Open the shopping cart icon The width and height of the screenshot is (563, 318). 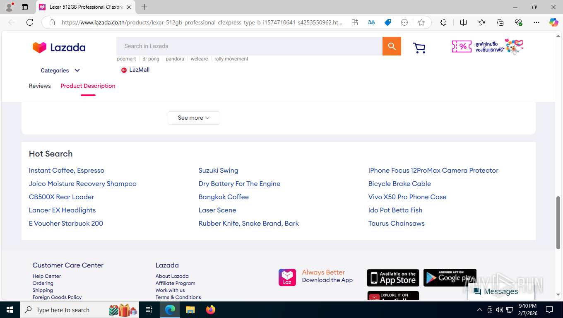(419, 48)
